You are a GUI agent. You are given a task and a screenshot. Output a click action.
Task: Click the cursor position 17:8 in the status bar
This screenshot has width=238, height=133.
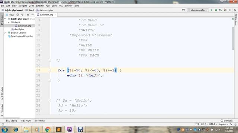pos(197,124)
